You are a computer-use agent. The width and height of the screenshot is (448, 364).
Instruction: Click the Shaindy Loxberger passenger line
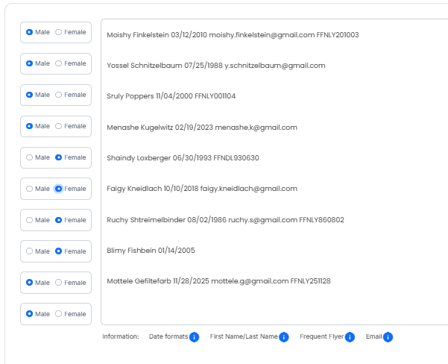[183, 158]
